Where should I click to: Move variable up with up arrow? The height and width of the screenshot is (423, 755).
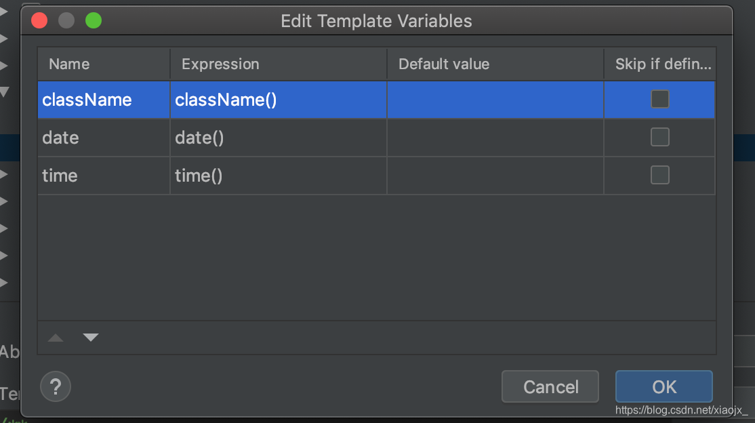point(56,337)
